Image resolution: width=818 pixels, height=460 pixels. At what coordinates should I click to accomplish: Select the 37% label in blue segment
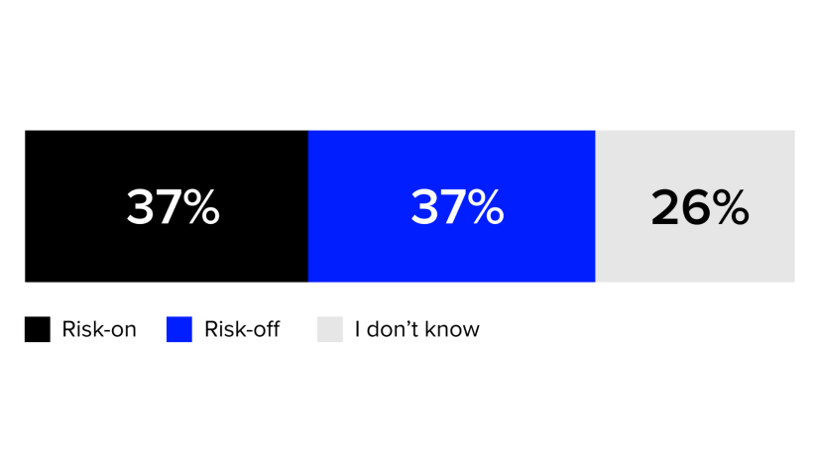click(457, 207)
